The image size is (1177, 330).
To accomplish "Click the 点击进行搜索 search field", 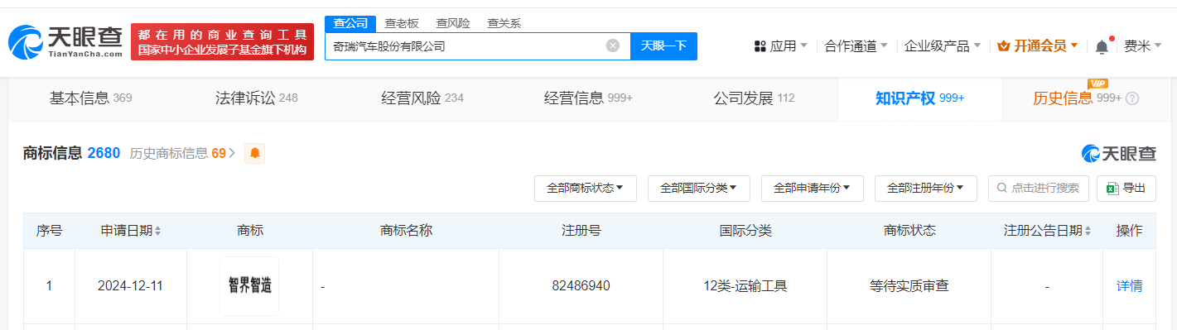I will [1038, 189].
